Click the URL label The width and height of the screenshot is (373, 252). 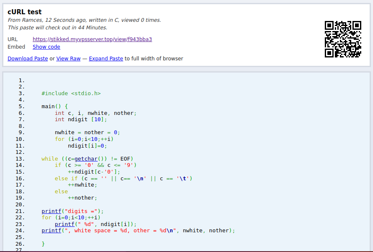pos(13,39)
